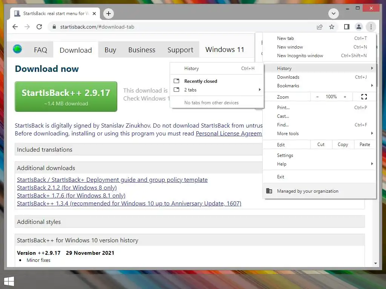386x289 pixels.
Task: Click the browser back arrow
Action: 15,27
